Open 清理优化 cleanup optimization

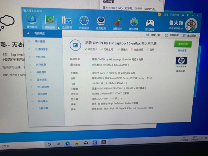117,23
